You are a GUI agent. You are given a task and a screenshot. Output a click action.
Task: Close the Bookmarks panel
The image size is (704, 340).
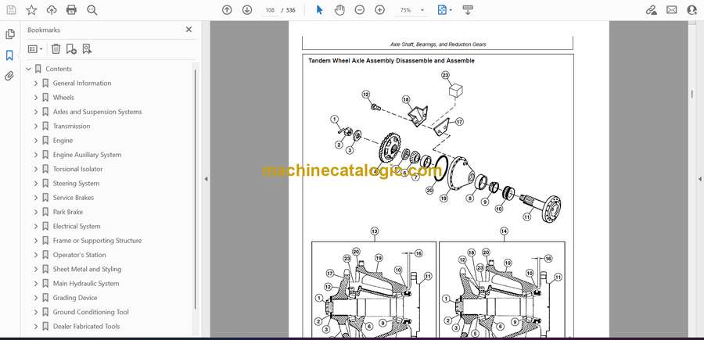click(x=189, y=30)
